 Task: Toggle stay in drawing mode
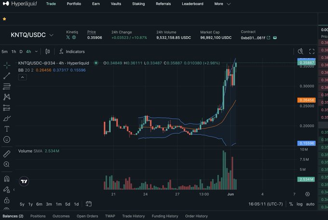7,190
